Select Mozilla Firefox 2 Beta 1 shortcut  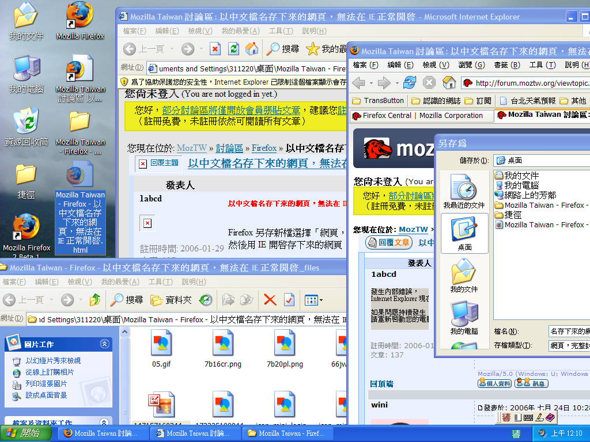27,236
